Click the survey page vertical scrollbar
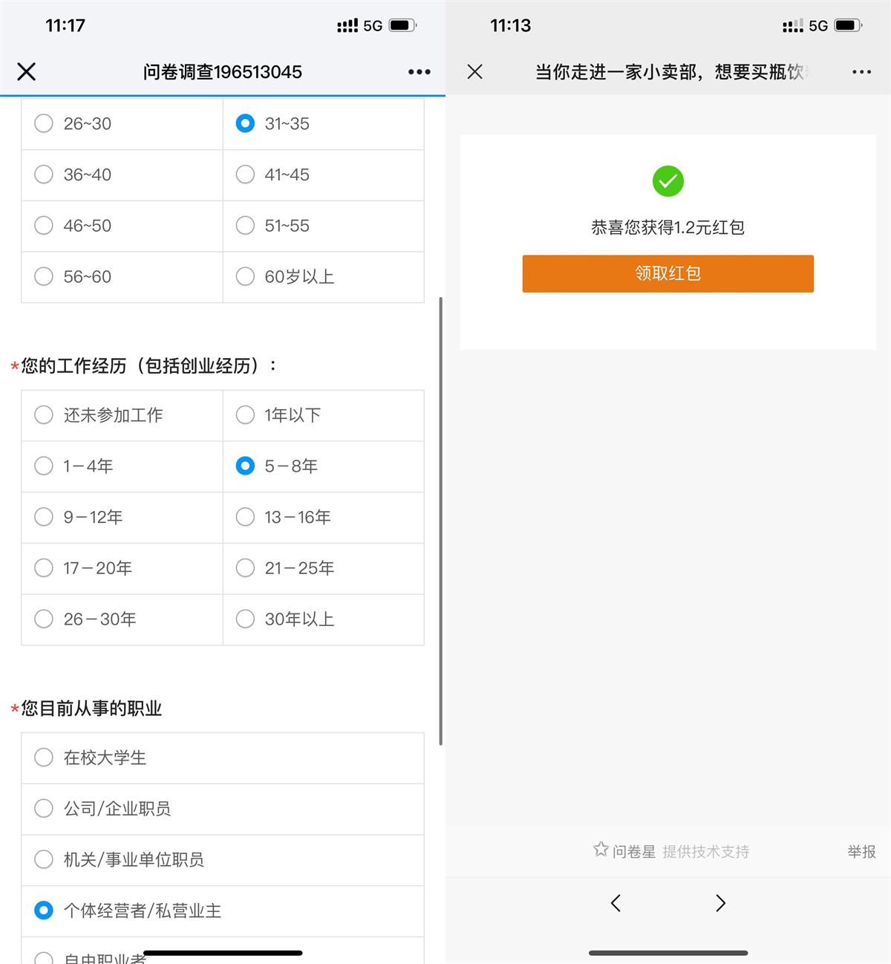Screen dimensions: 891x964 [441, 520]
